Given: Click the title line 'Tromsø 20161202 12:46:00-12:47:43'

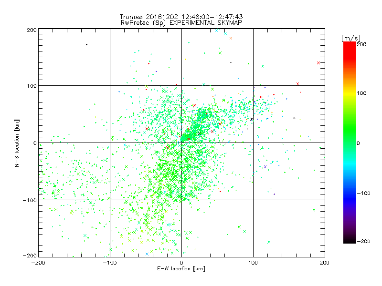Looking at the screenshot, I should 181,17.
